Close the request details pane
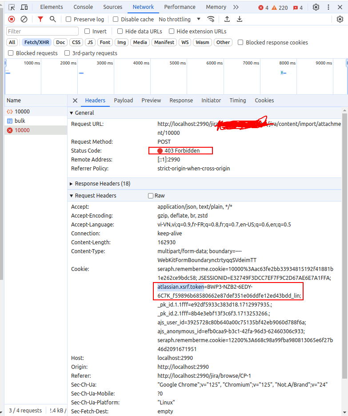Viewport: 348px width, 416px height. [x=75, y=101]
